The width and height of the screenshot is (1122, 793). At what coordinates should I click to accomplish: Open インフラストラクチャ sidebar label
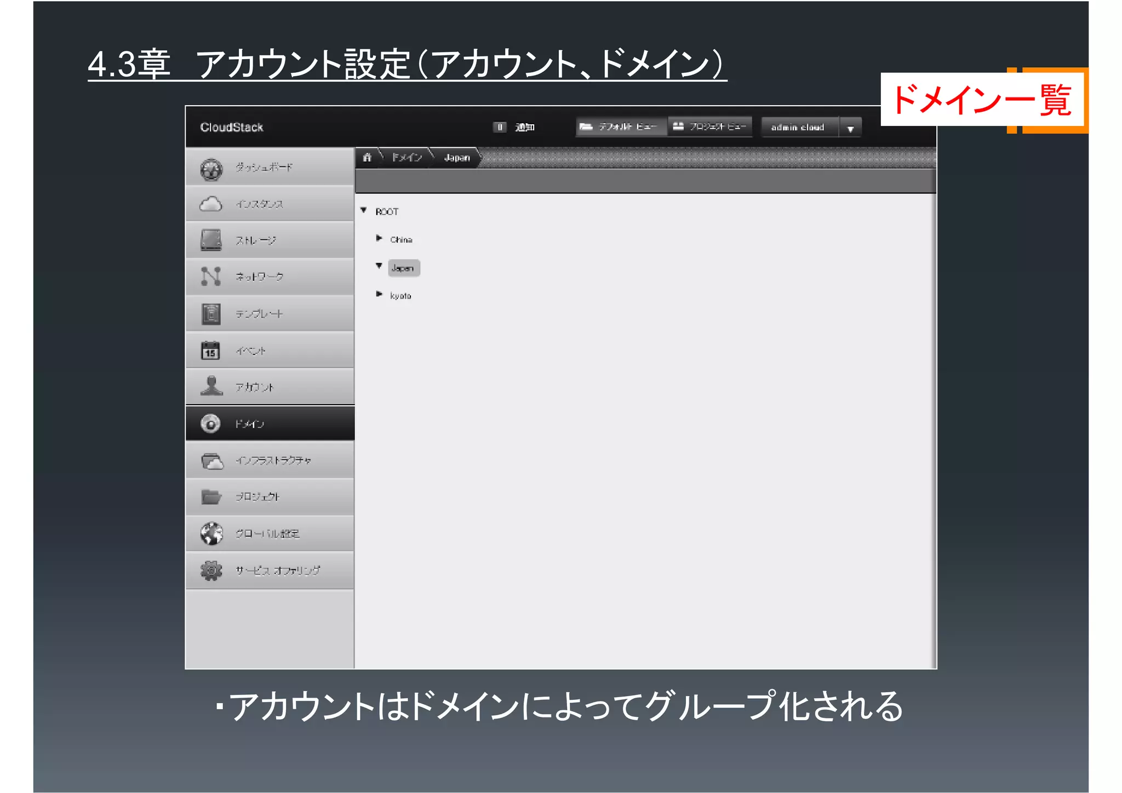(273, 461)
